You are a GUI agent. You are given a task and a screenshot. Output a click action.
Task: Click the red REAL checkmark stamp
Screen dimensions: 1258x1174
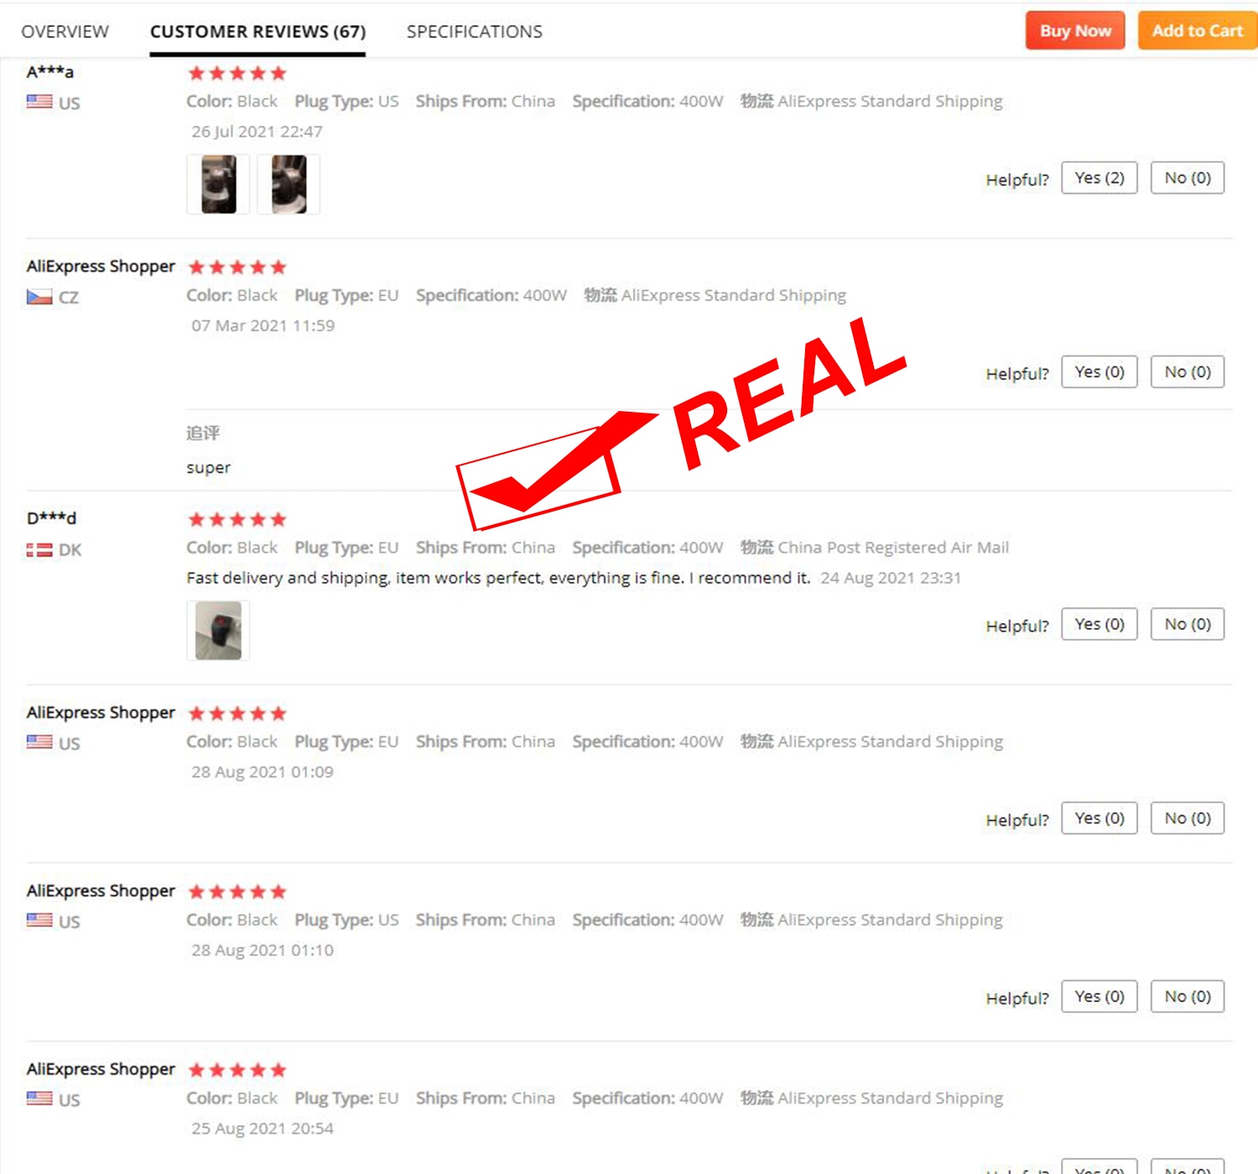(x=681, y=423)
